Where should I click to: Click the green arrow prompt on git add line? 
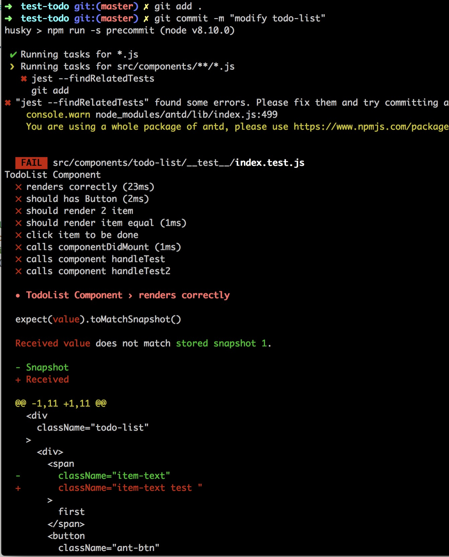(x=8, y=6)
